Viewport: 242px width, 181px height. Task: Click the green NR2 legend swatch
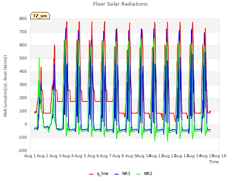click(x=139, y=174)
